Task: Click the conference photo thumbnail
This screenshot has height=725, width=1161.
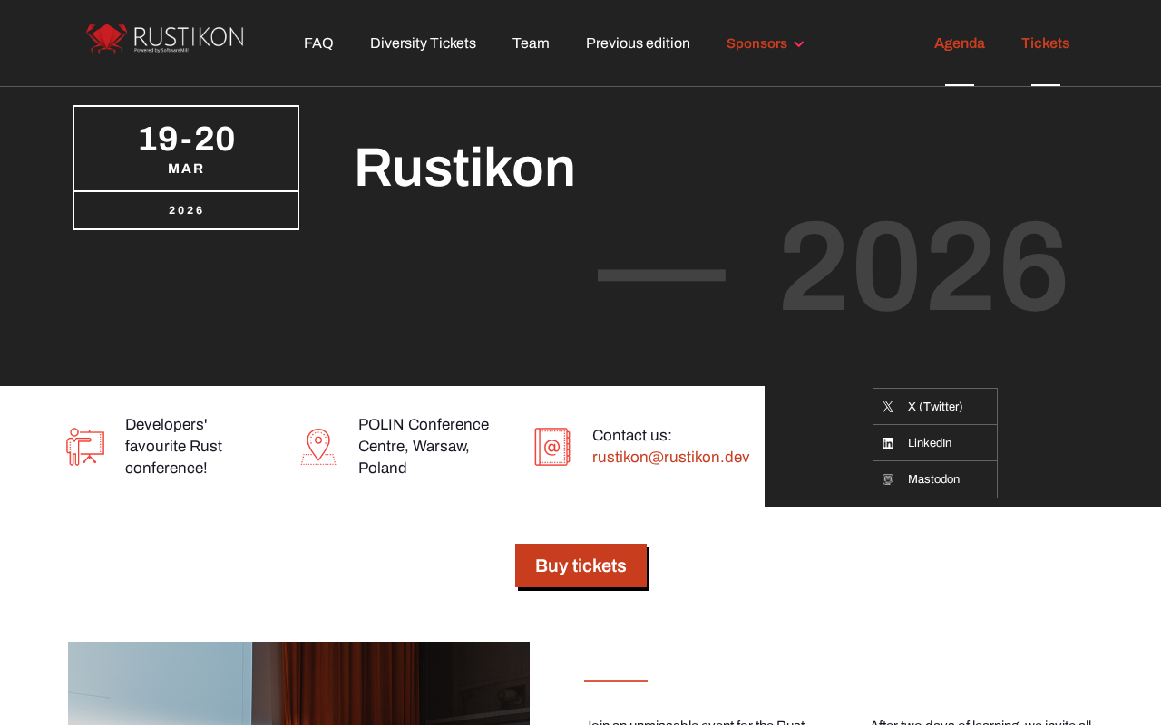Action: 298,683
